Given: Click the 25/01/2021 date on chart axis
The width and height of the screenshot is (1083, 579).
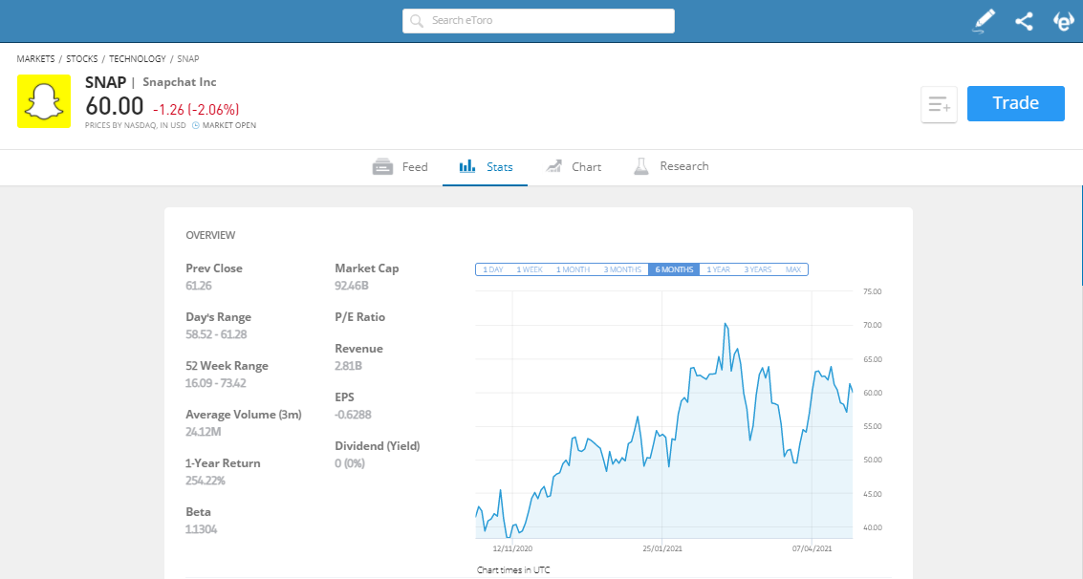Looking at the screenshot, I should pos(661,548).
